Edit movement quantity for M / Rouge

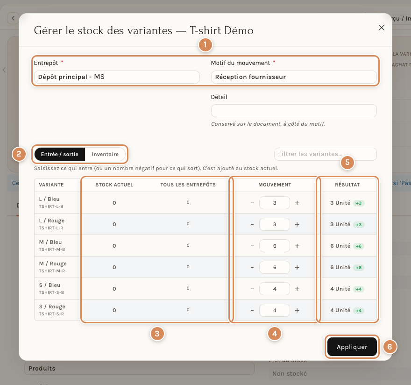[275, 267]
